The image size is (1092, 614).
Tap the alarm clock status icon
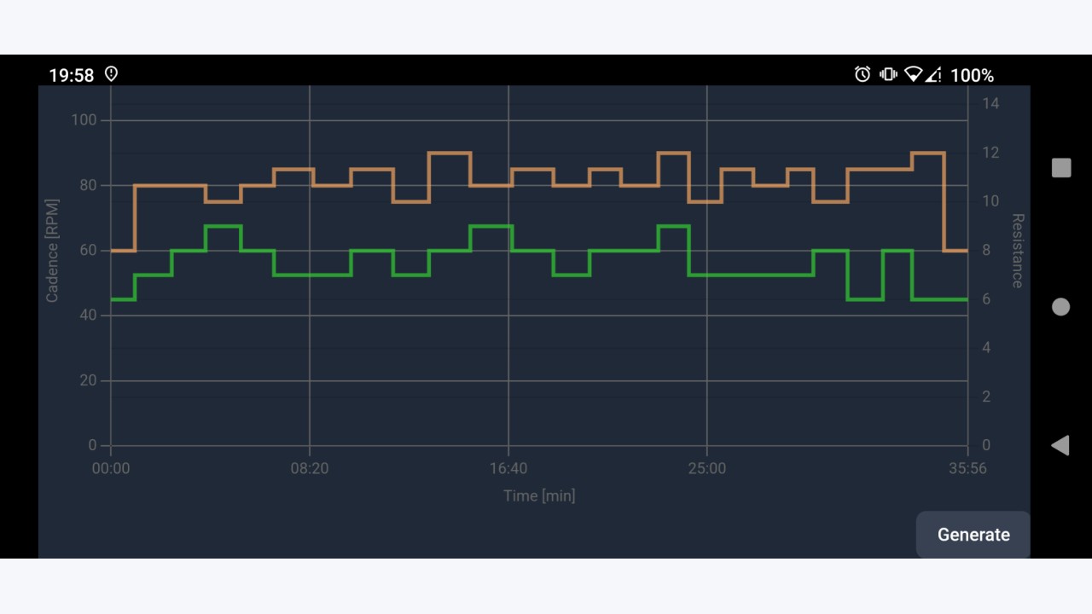point(863,74)
